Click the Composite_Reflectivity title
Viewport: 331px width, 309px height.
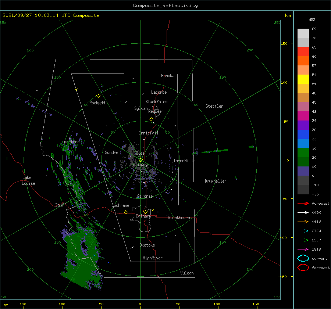(x=165, y=6)
